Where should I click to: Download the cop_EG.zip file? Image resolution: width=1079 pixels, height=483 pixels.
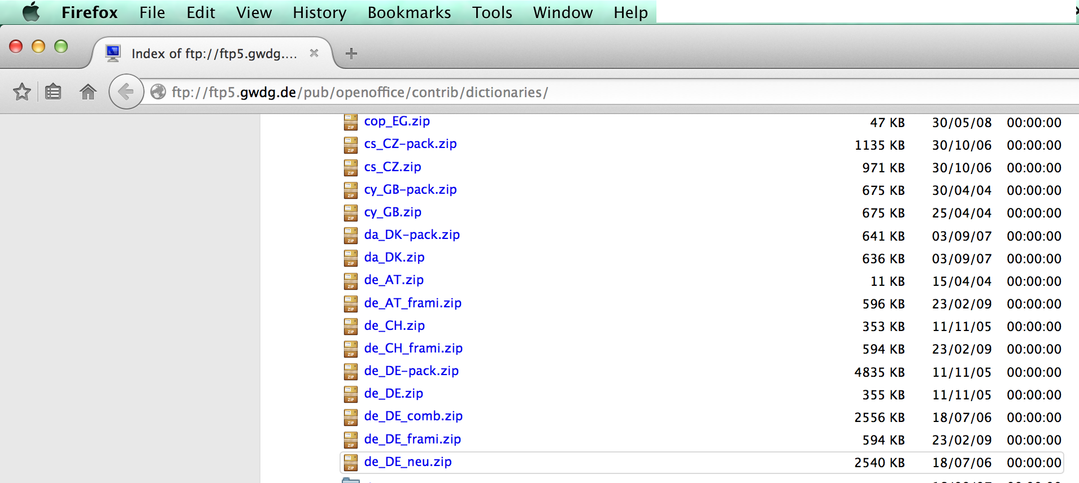[397, 121]
